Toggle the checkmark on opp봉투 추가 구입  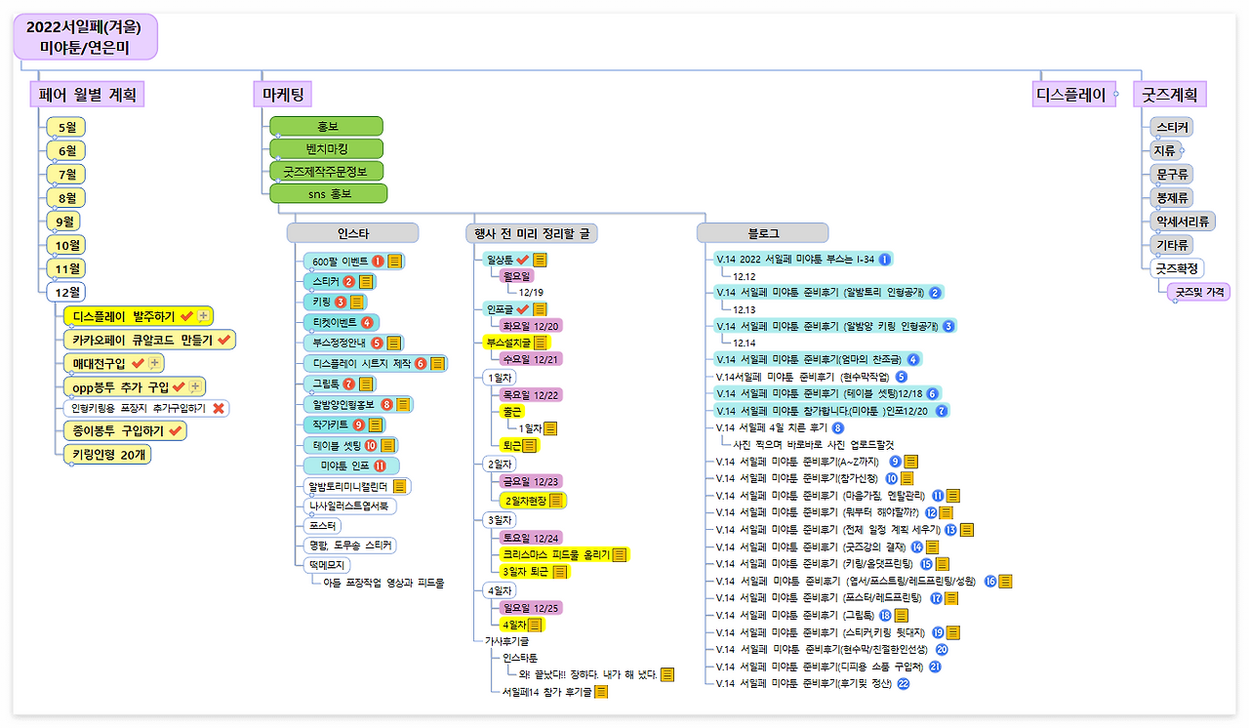pos(180,386)
